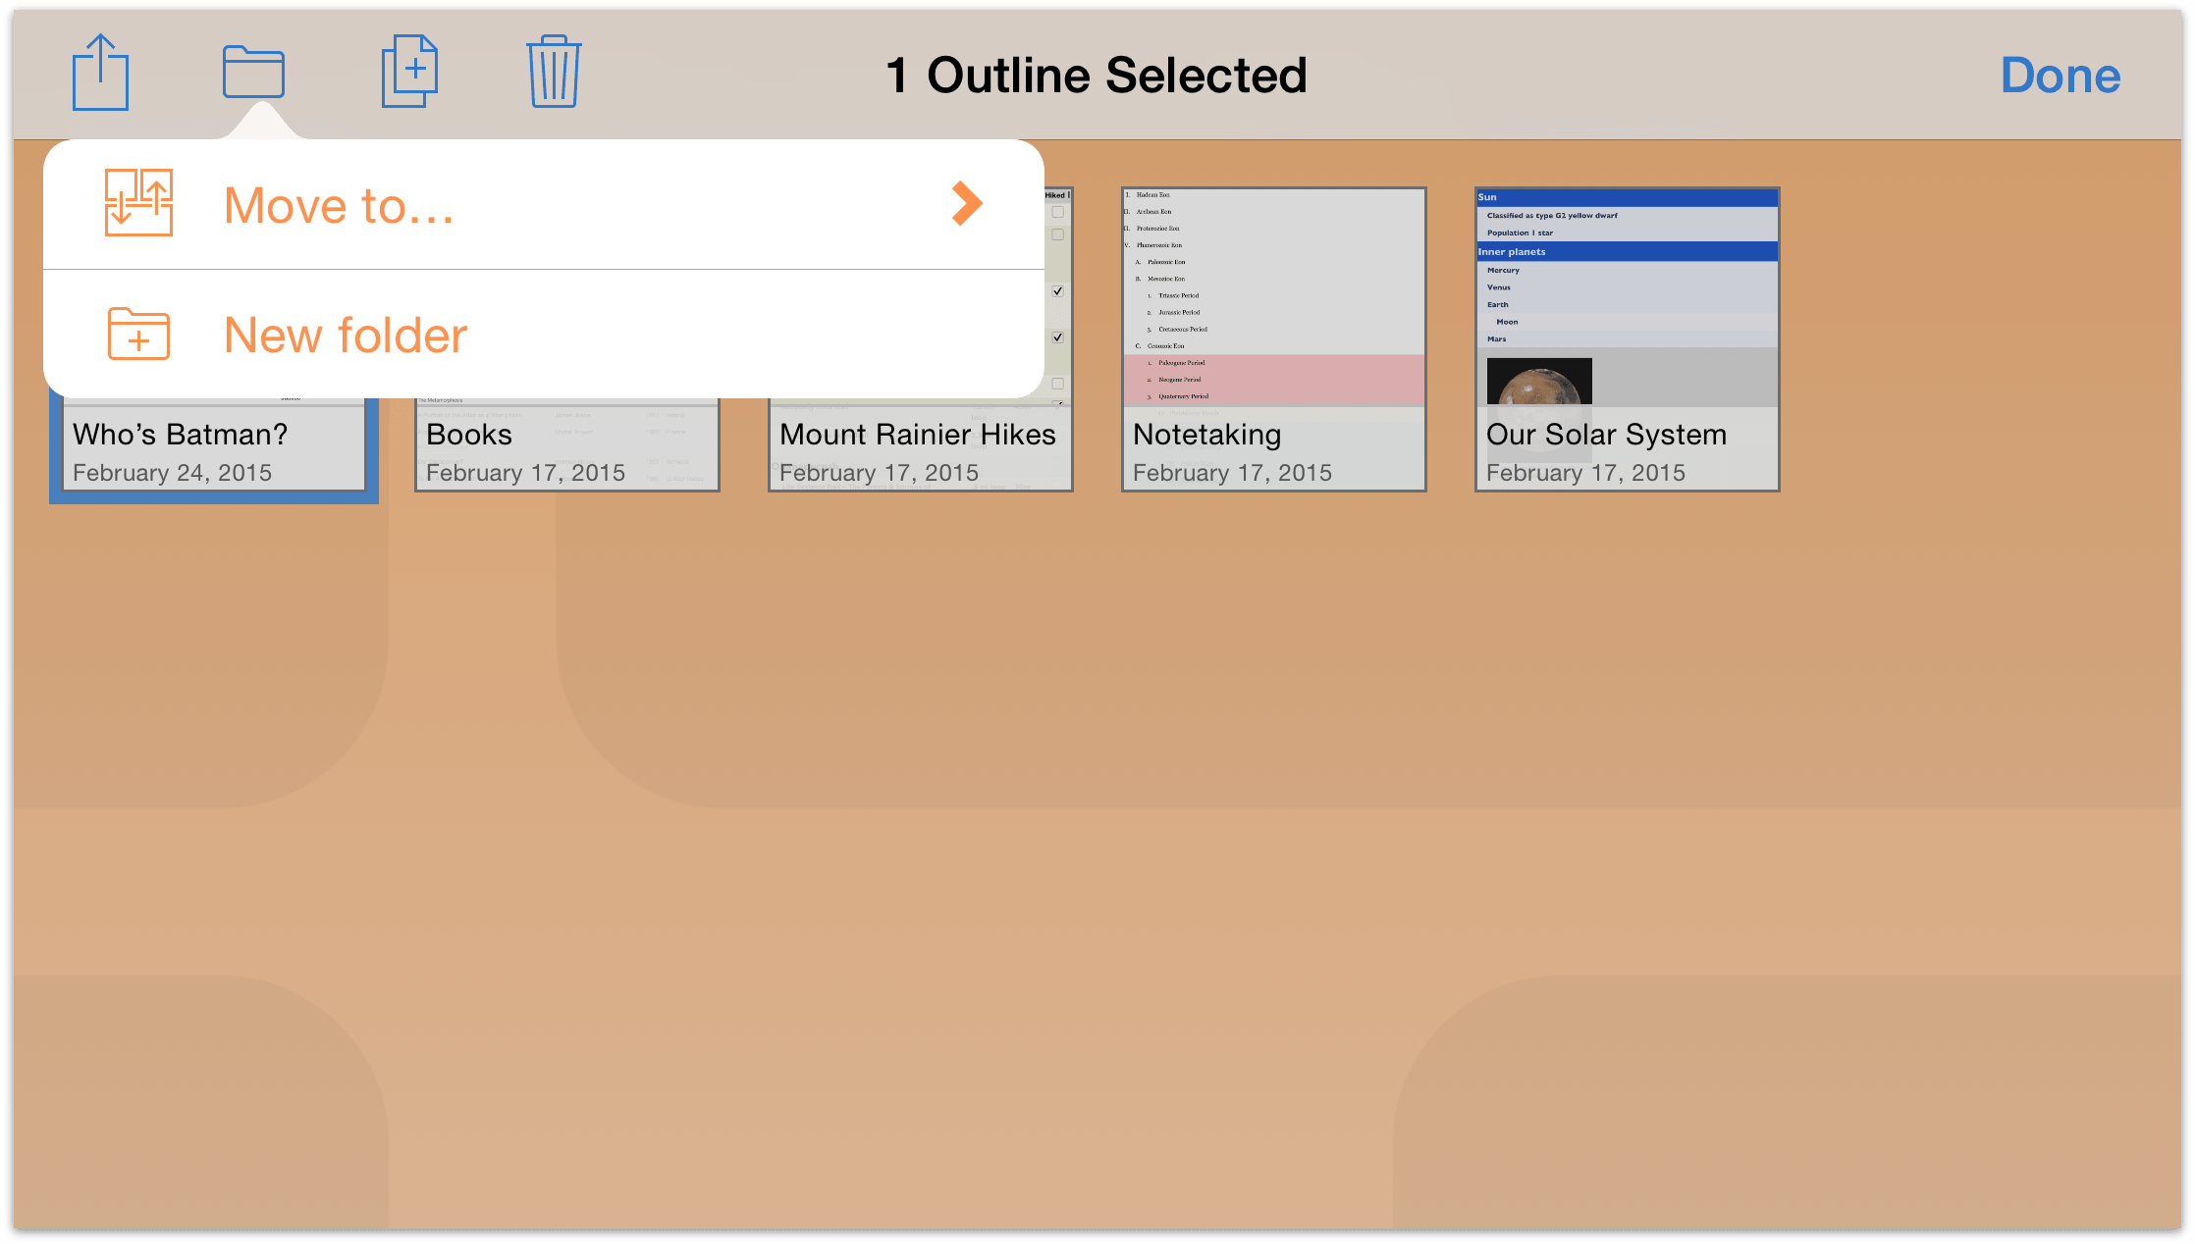Click the Done button
This screenshot has width=2195, height=1244.
pyautogui.click(x=2061, y=76)
